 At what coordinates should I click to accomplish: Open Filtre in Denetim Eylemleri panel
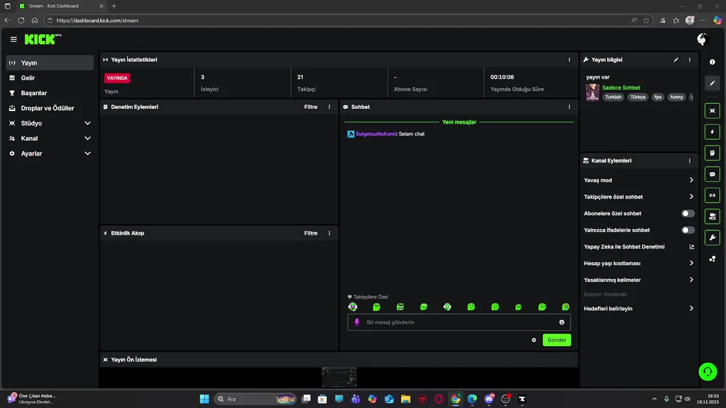(311, 107)
